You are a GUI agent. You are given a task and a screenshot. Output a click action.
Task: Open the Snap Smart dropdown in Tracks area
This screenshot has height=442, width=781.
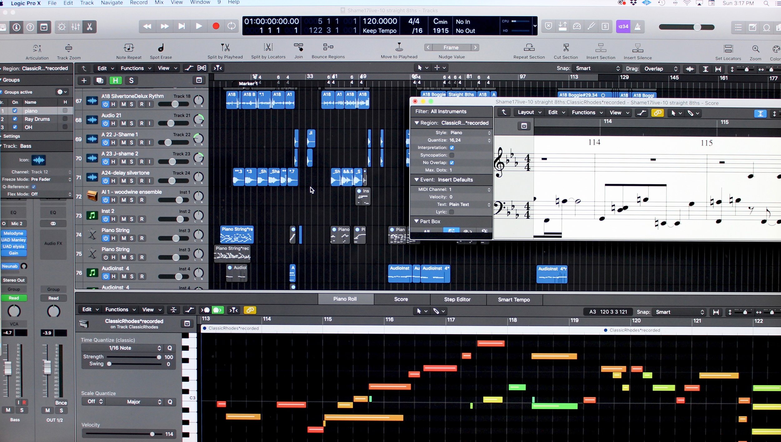pos(597,68)
